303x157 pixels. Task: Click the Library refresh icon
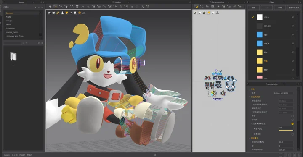pyautogui.click(x=39, y=43)
